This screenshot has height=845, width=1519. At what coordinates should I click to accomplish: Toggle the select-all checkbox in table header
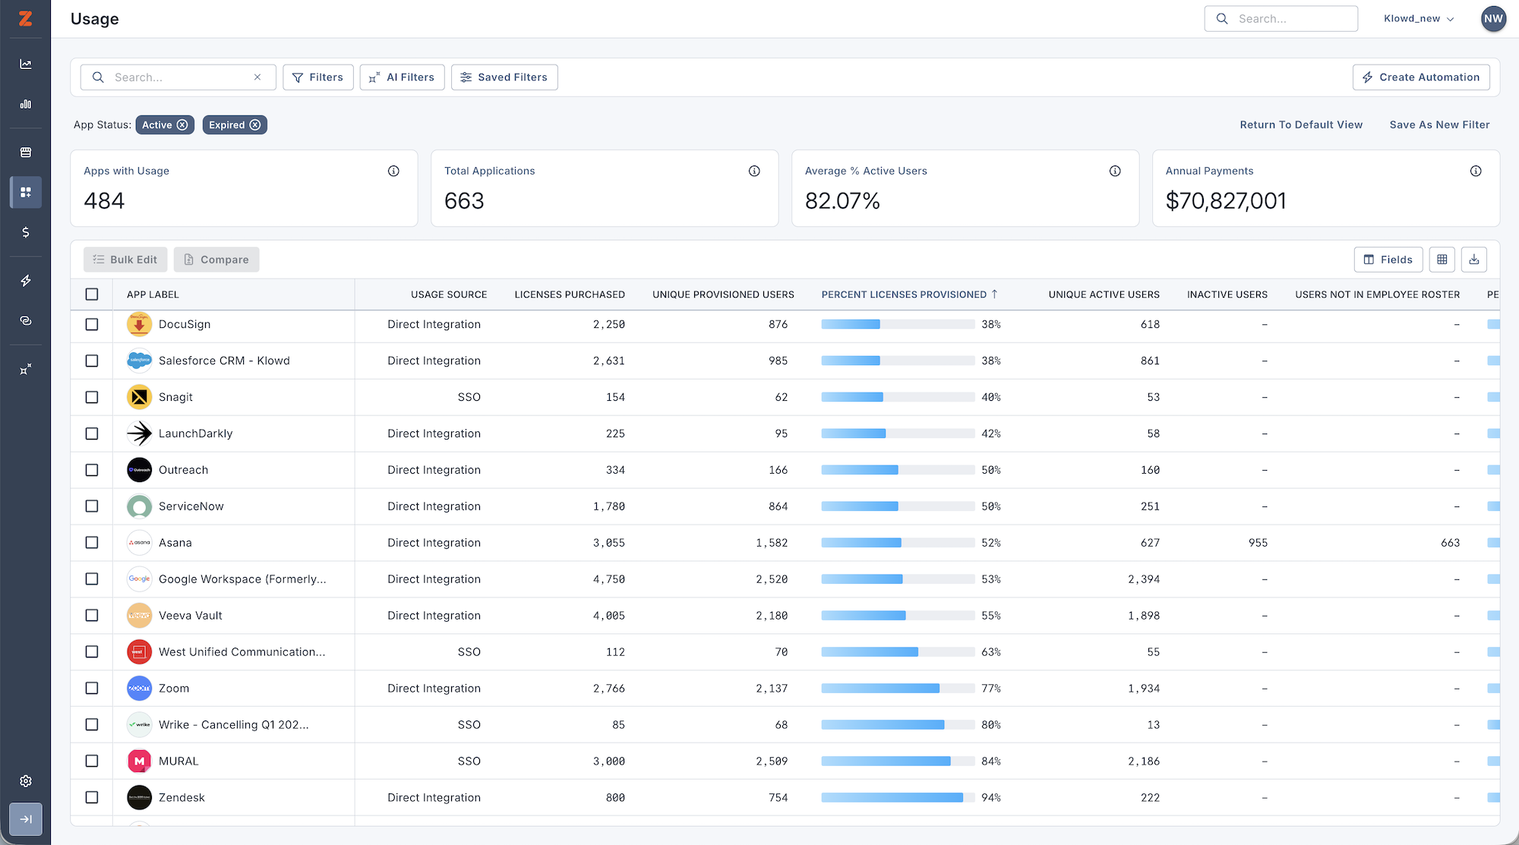(x=92, y=294)
